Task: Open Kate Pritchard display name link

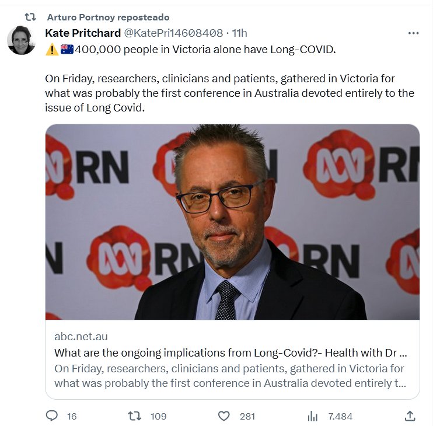Action: pos(83,33)
